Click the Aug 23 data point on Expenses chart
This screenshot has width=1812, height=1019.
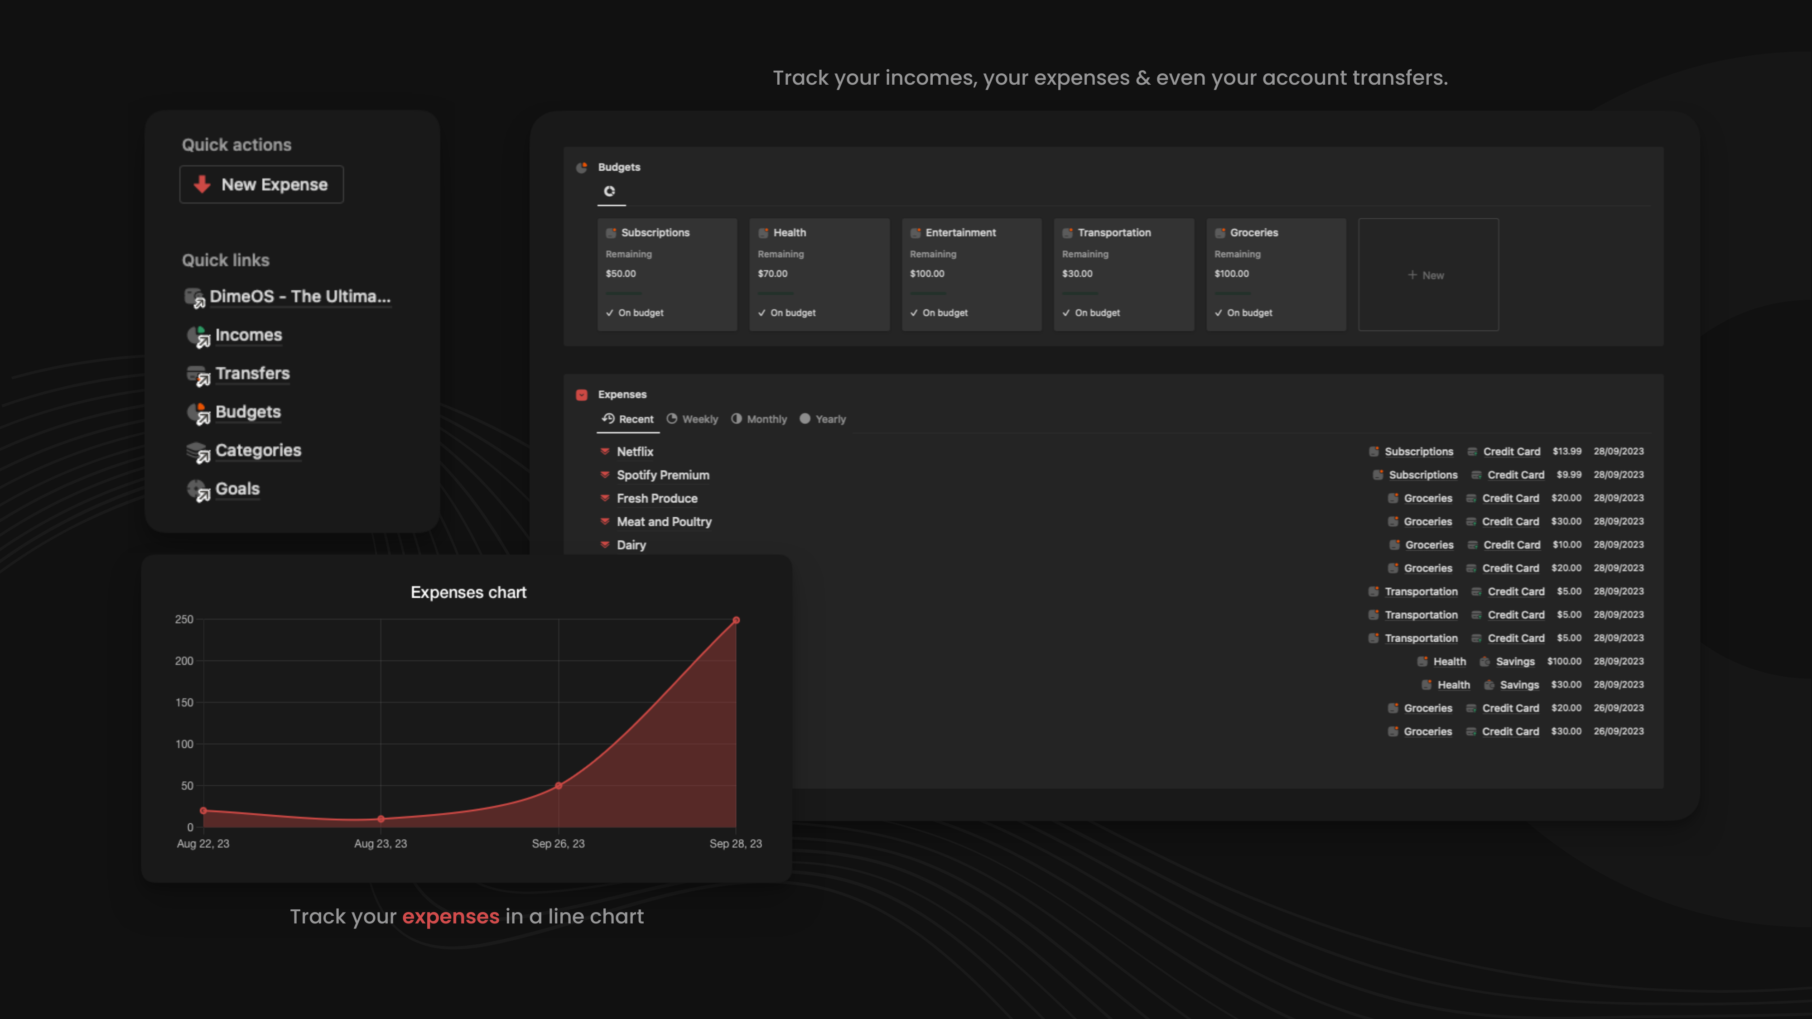tap(381, 818)
